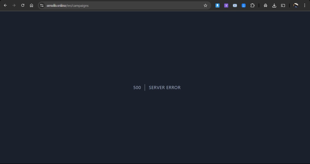Show browser downloads tray
Screen dimensions: 310x164
[274, 5]
